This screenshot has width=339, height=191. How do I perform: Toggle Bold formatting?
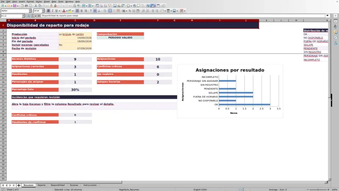point(48,11)
